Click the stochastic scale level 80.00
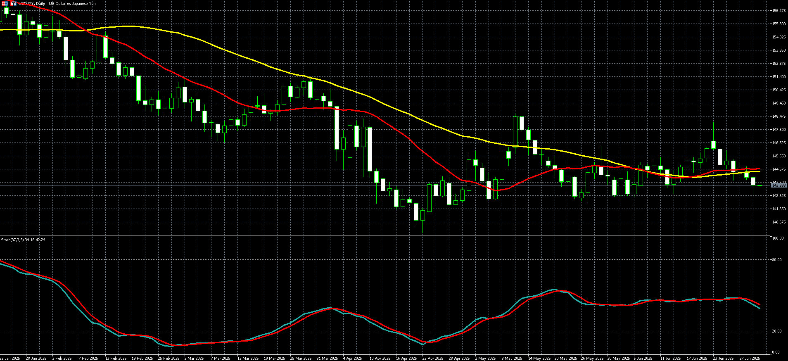 point(777,260)
